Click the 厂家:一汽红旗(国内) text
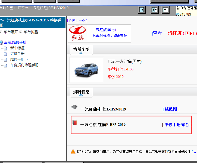Screen dimensions: 197x163 [124, 61]
